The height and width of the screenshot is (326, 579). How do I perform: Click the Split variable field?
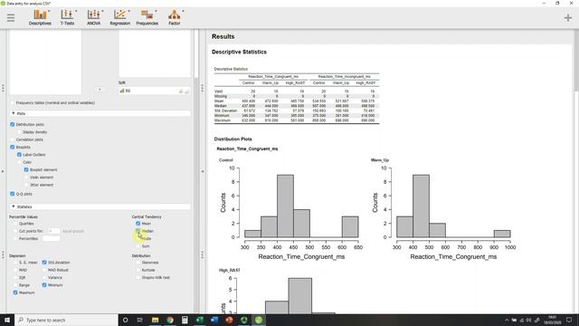point(155,91)
